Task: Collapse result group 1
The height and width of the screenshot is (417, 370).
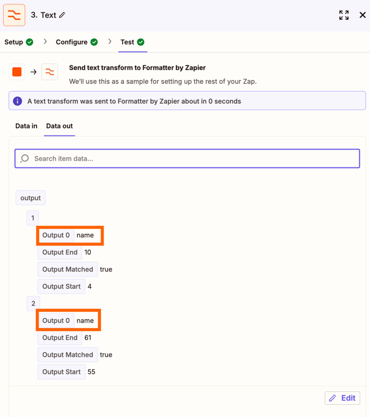Action: 33,218
